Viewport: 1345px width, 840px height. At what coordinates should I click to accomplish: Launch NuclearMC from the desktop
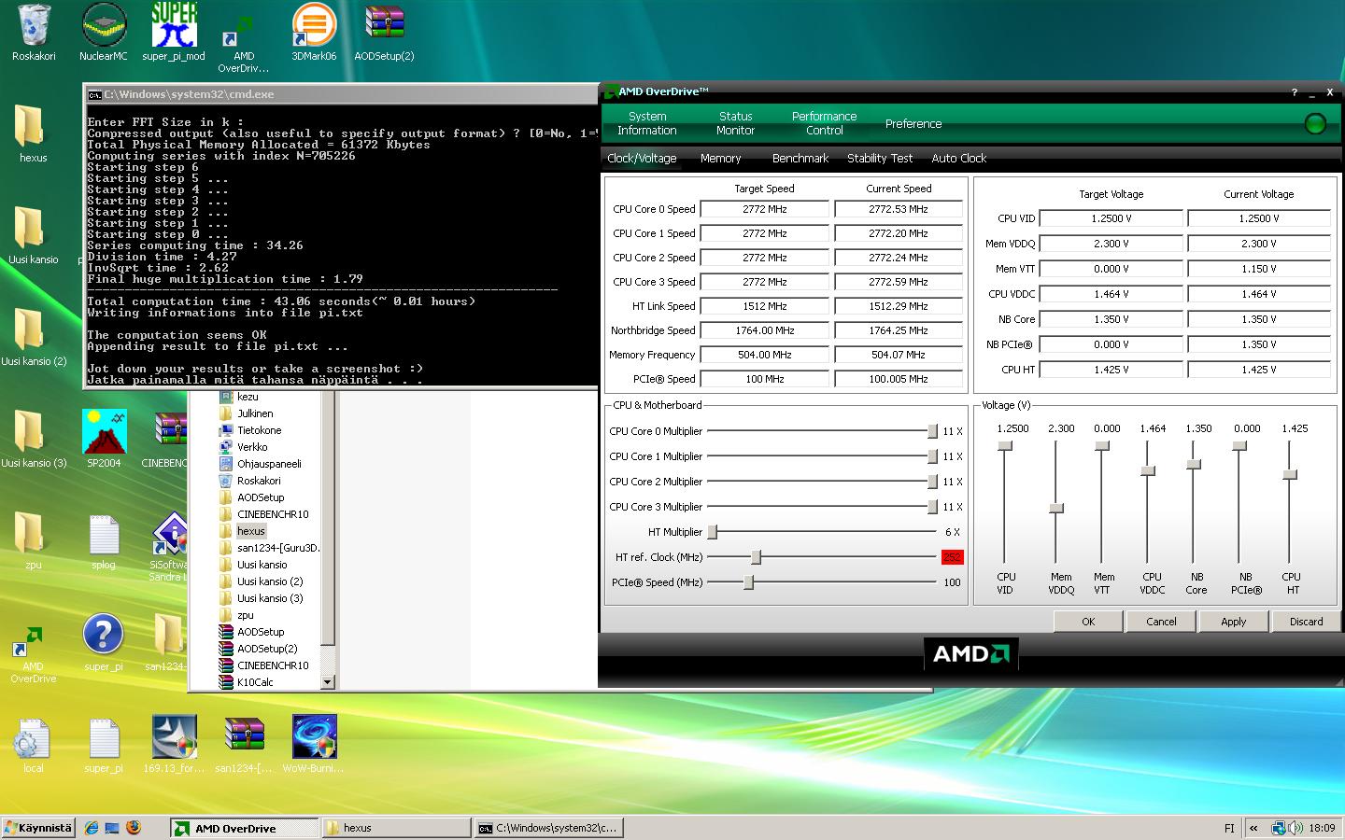click(x=104, y=32)
